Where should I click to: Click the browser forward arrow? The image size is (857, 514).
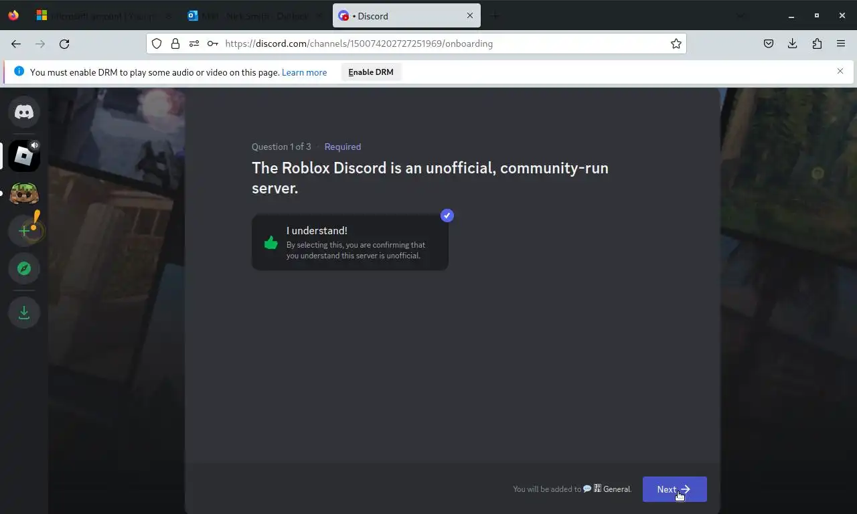pyautogui.click(x=40, y=44)
